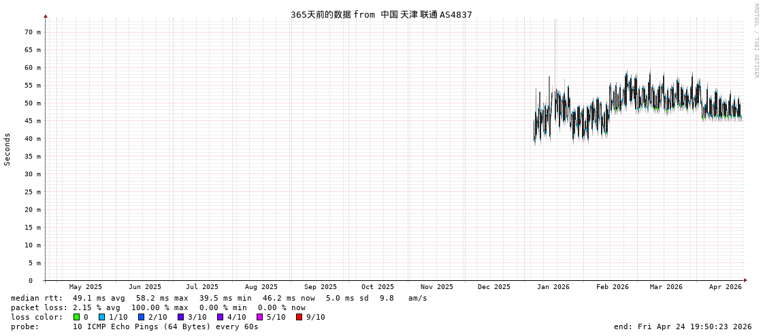Click the x-axis right end arrow

(x=745, y=280)
